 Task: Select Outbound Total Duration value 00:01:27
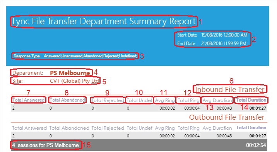(258, 136)
